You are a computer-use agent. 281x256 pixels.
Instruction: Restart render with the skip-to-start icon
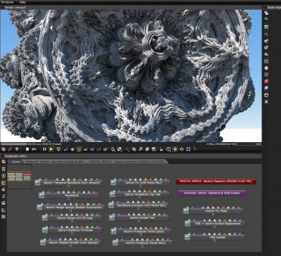pos(34,149)
